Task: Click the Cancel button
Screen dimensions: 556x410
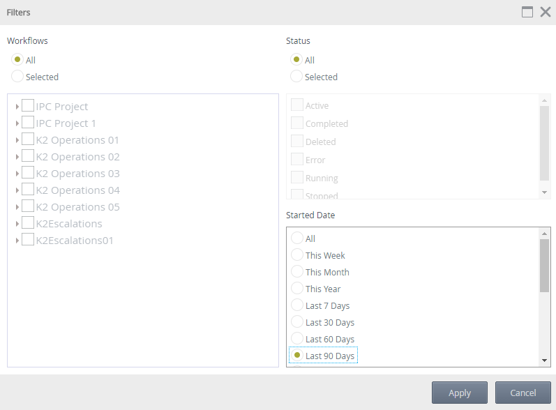Action: point(523,393)
